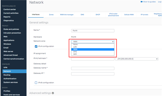Viewport: 162px width, 96px height.
Task: Open Profiles in sidebar
Action: [7, 91]
